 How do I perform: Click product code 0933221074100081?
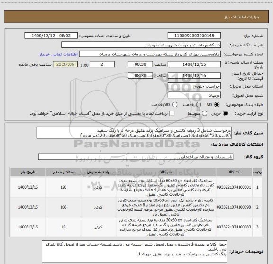tap(234, 187)
